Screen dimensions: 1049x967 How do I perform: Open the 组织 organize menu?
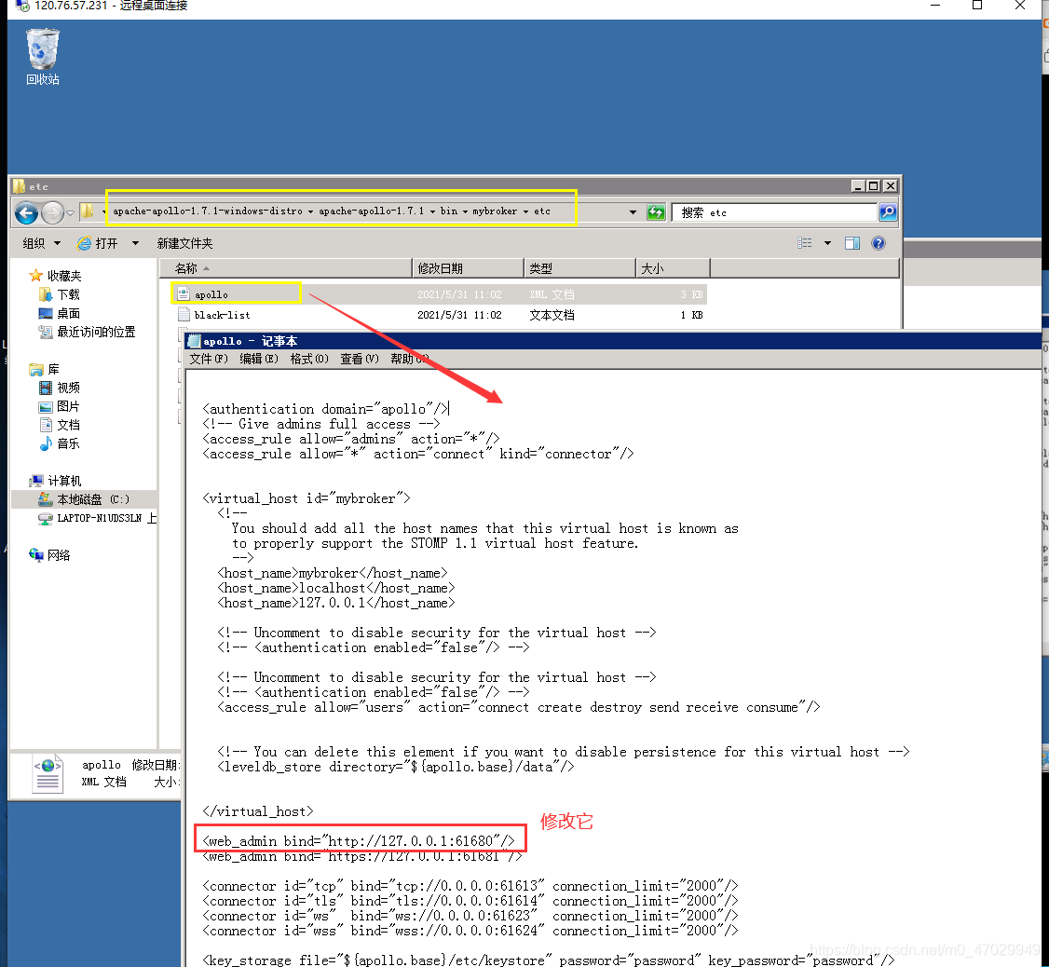point(41,243)
